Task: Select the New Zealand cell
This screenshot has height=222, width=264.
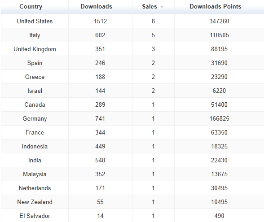Action: [x=35, y=202]
